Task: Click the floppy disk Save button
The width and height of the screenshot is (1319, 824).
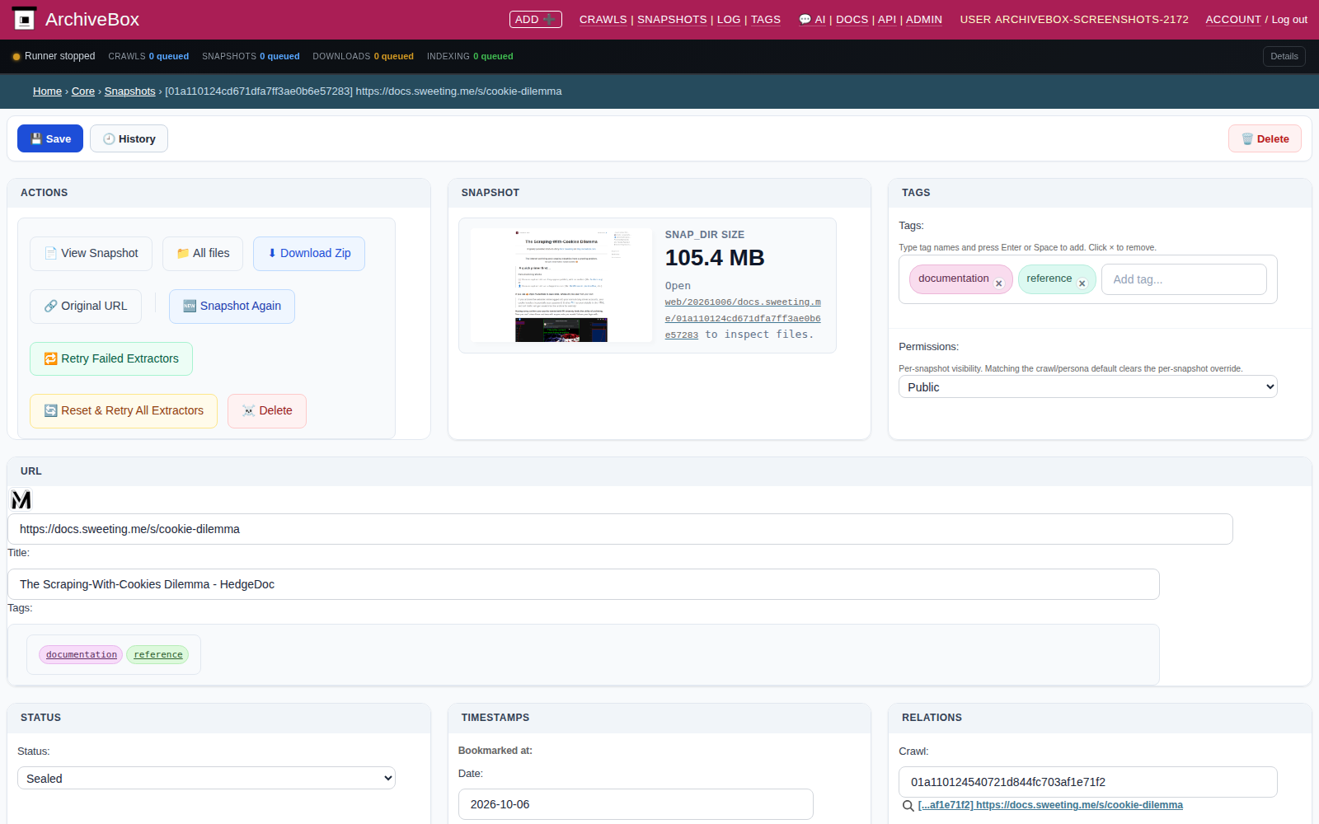Action: point(50,138)
